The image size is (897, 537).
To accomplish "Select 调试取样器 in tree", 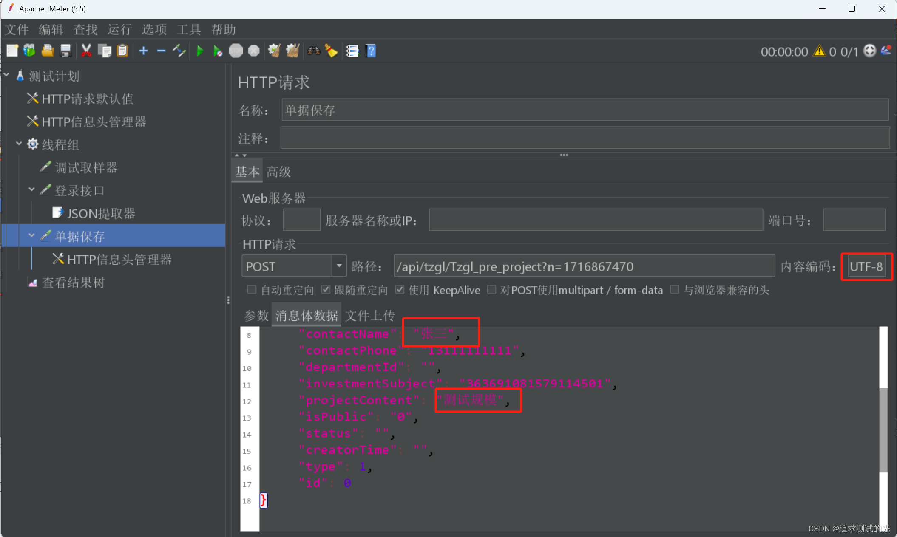I will tap(79, 167).
